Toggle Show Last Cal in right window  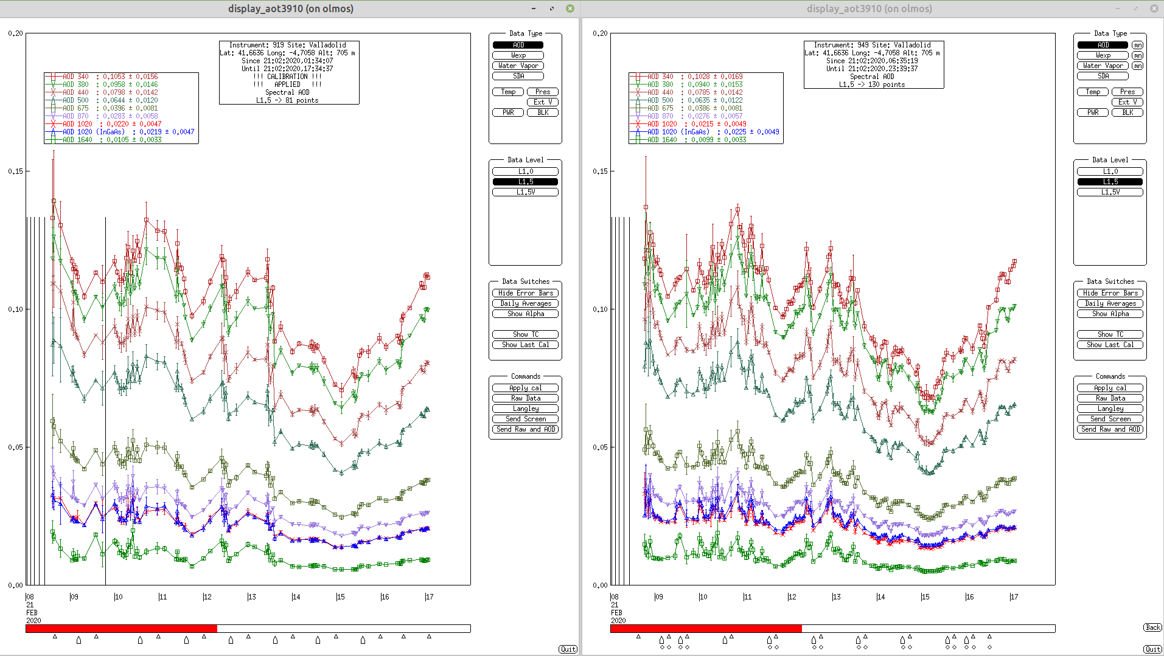coord(1110,345)
